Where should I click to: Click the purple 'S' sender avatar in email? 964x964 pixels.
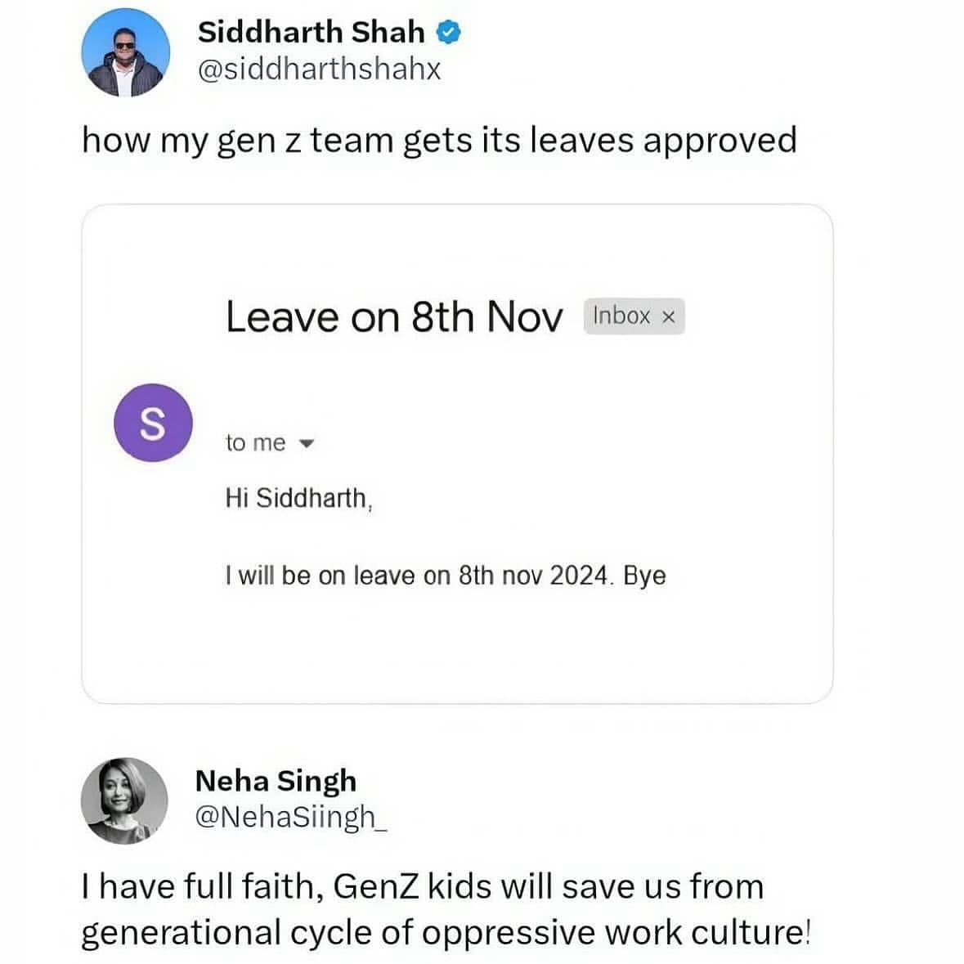(152, 421)
